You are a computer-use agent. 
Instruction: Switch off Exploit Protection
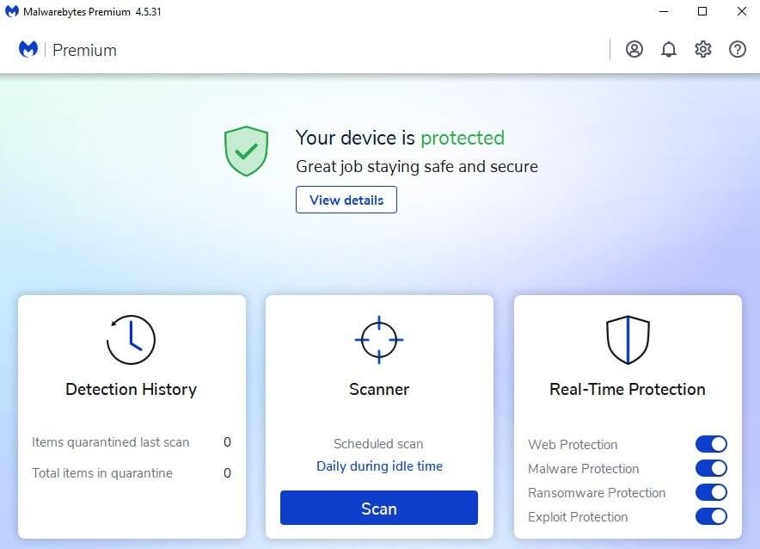point(711,516)
